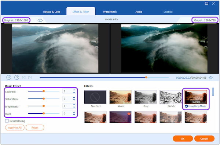The image size is (220, 145).
Task: Go to the next frame
Action: [30, 77]
